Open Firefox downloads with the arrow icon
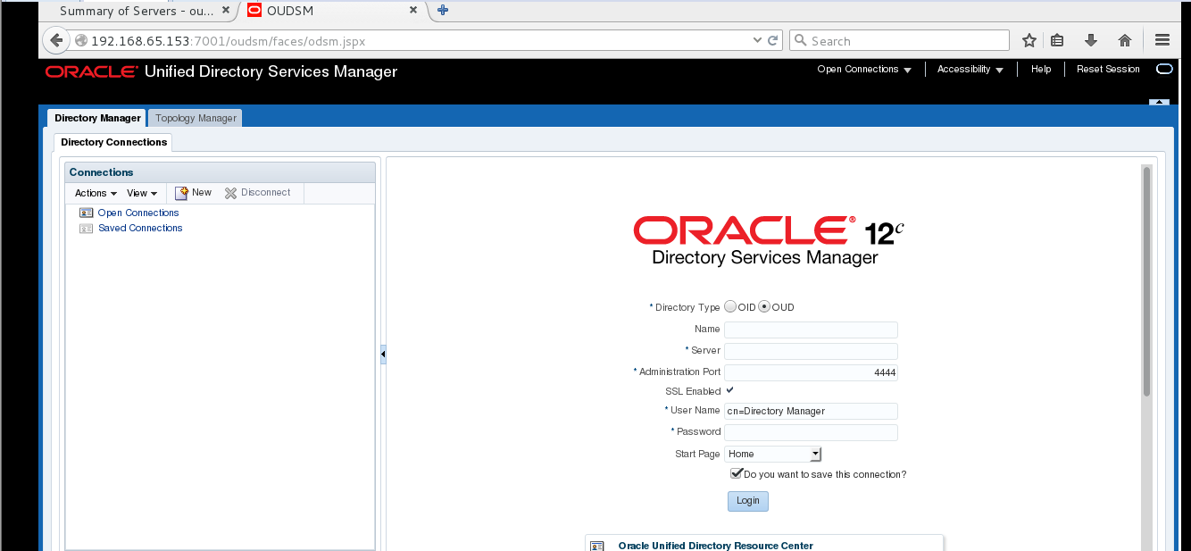This screenshot has width=1191, height=551. [x=1090, y=40]
